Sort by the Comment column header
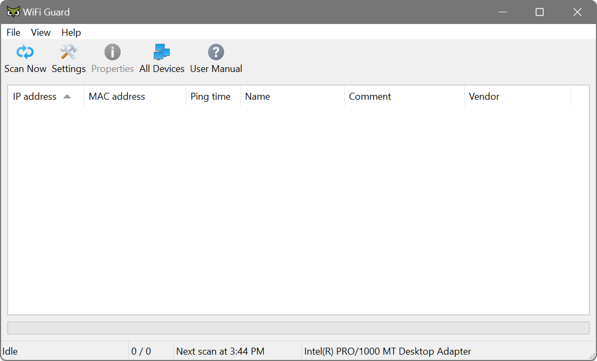Image resolution: width=597 pixels, height=361 pixels. coord(404,96)
